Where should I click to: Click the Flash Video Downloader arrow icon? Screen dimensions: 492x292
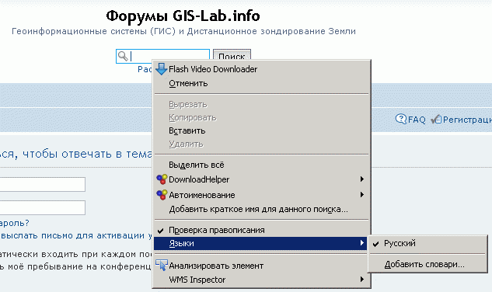162,69
